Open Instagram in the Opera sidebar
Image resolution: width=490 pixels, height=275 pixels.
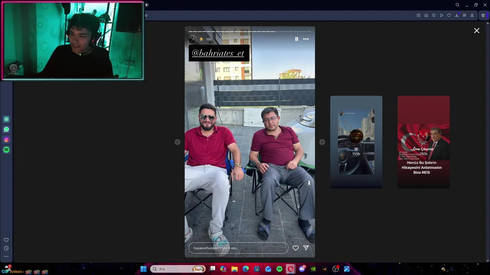(x=6, y=140)
